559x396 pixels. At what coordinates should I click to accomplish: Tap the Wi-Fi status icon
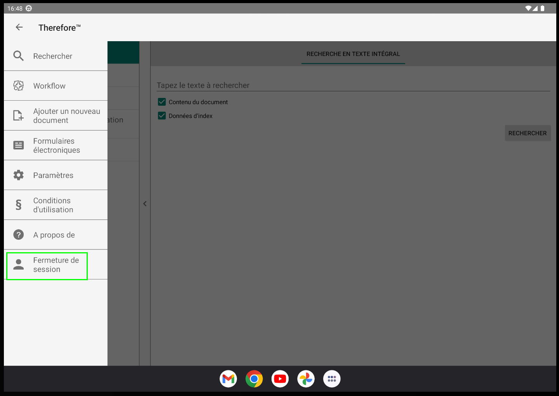(x=528, y=8)
